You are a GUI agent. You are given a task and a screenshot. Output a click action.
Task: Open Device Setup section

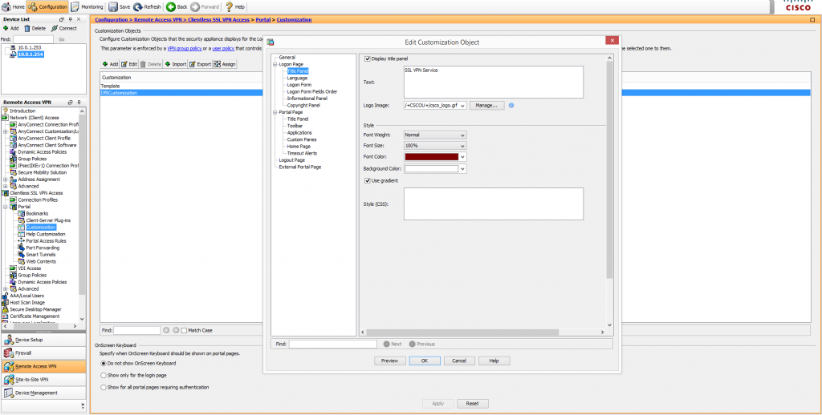[x=43, y=340]
